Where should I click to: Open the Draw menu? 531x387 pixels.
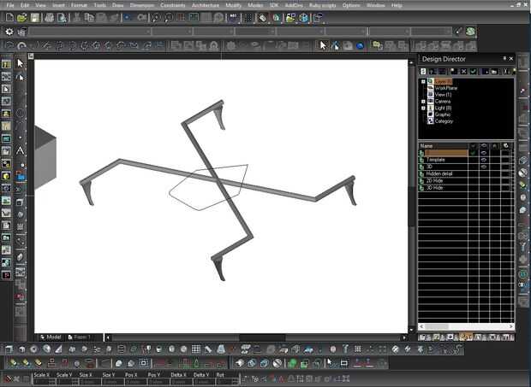(117, 5)
